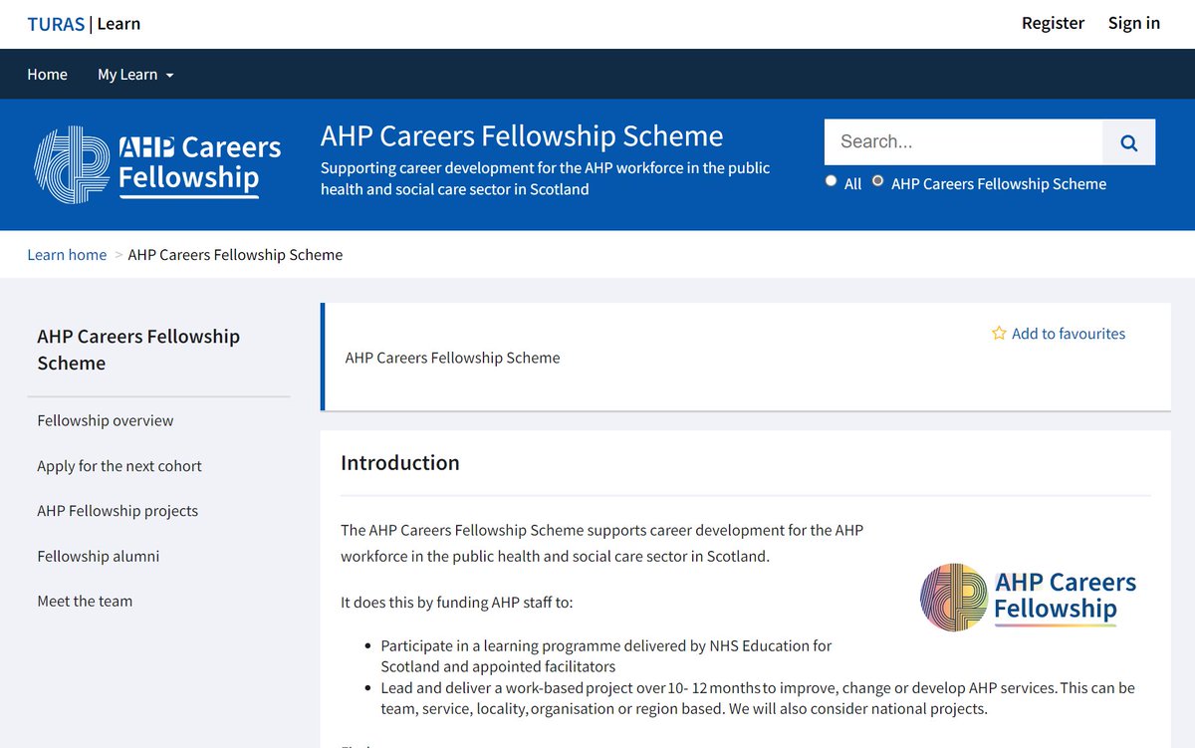Click the Add to favourites link text

1069,334
